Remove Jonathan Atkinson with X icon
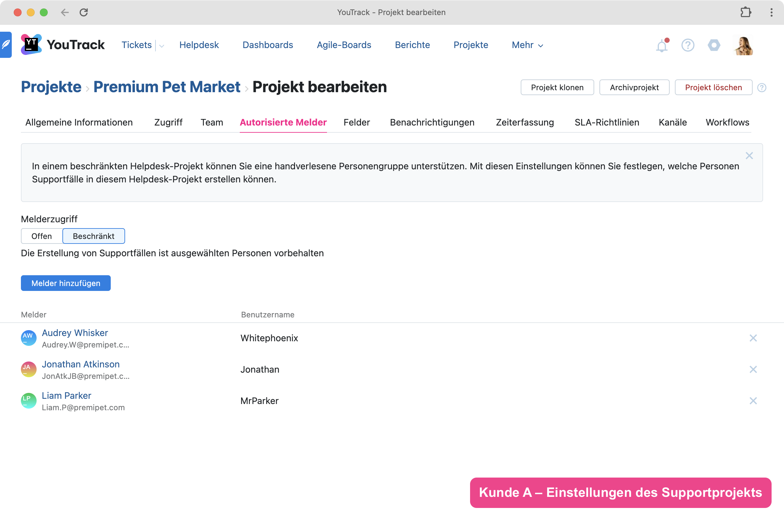Screen dimensions: 784x523 click(x=753, y=369)
